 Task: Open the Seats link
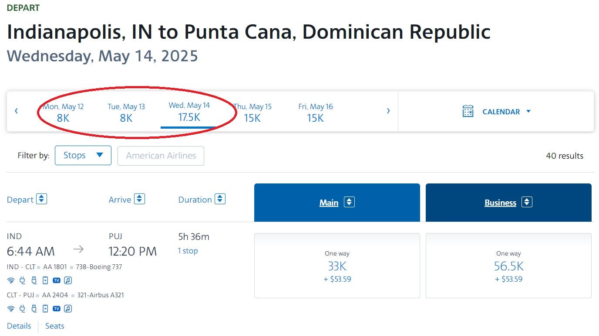55,326
